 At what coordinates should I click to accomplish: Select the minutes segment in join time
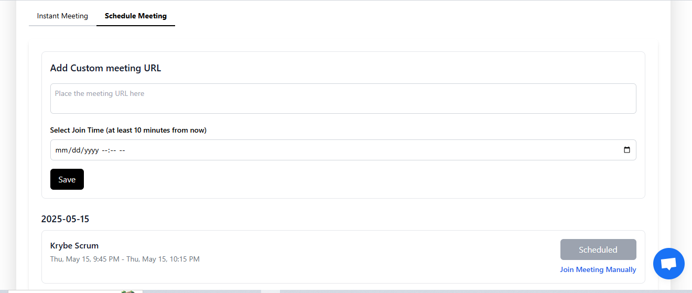point(112,150)
